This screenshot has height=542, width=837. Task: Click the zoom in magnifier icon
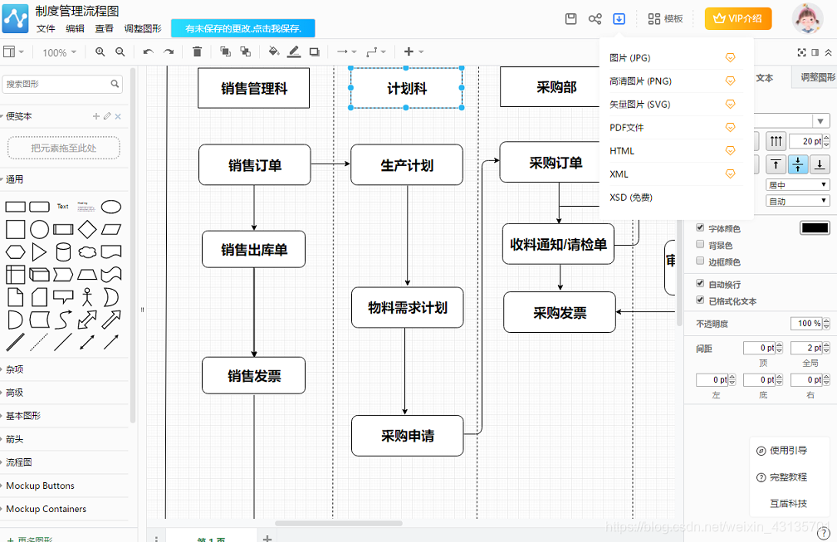[100, 51]
